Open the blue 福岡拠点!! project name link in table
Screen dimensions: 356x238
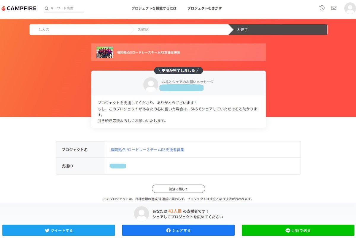coord(147,150)
